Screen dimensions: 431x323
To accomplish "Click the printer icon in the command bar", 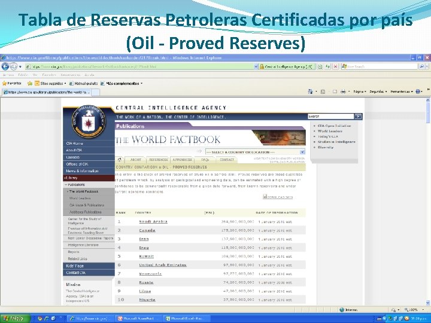I will (x=343, y=92).
